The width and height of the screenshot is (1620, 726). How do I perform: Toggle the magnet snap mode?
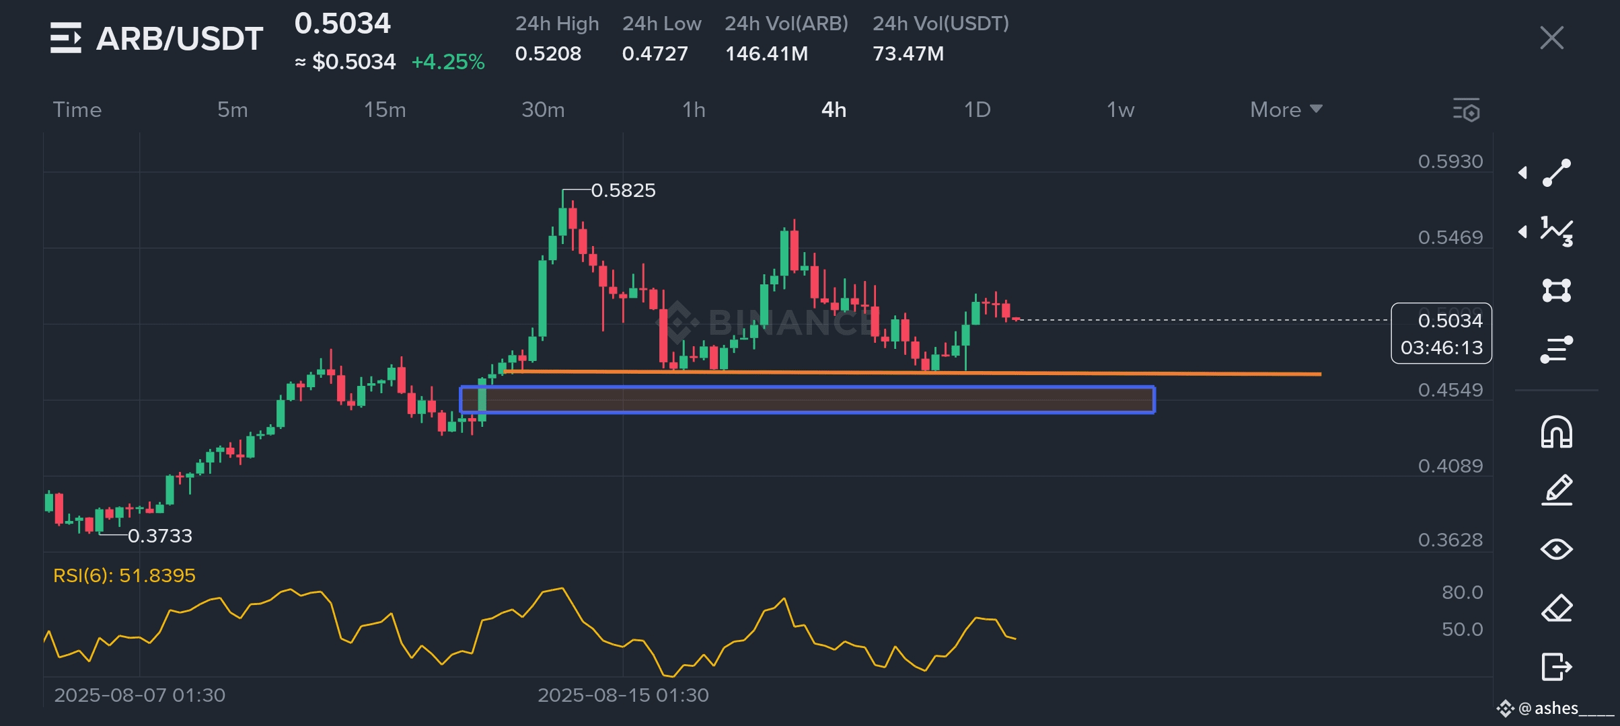(x=1557, y=432)
